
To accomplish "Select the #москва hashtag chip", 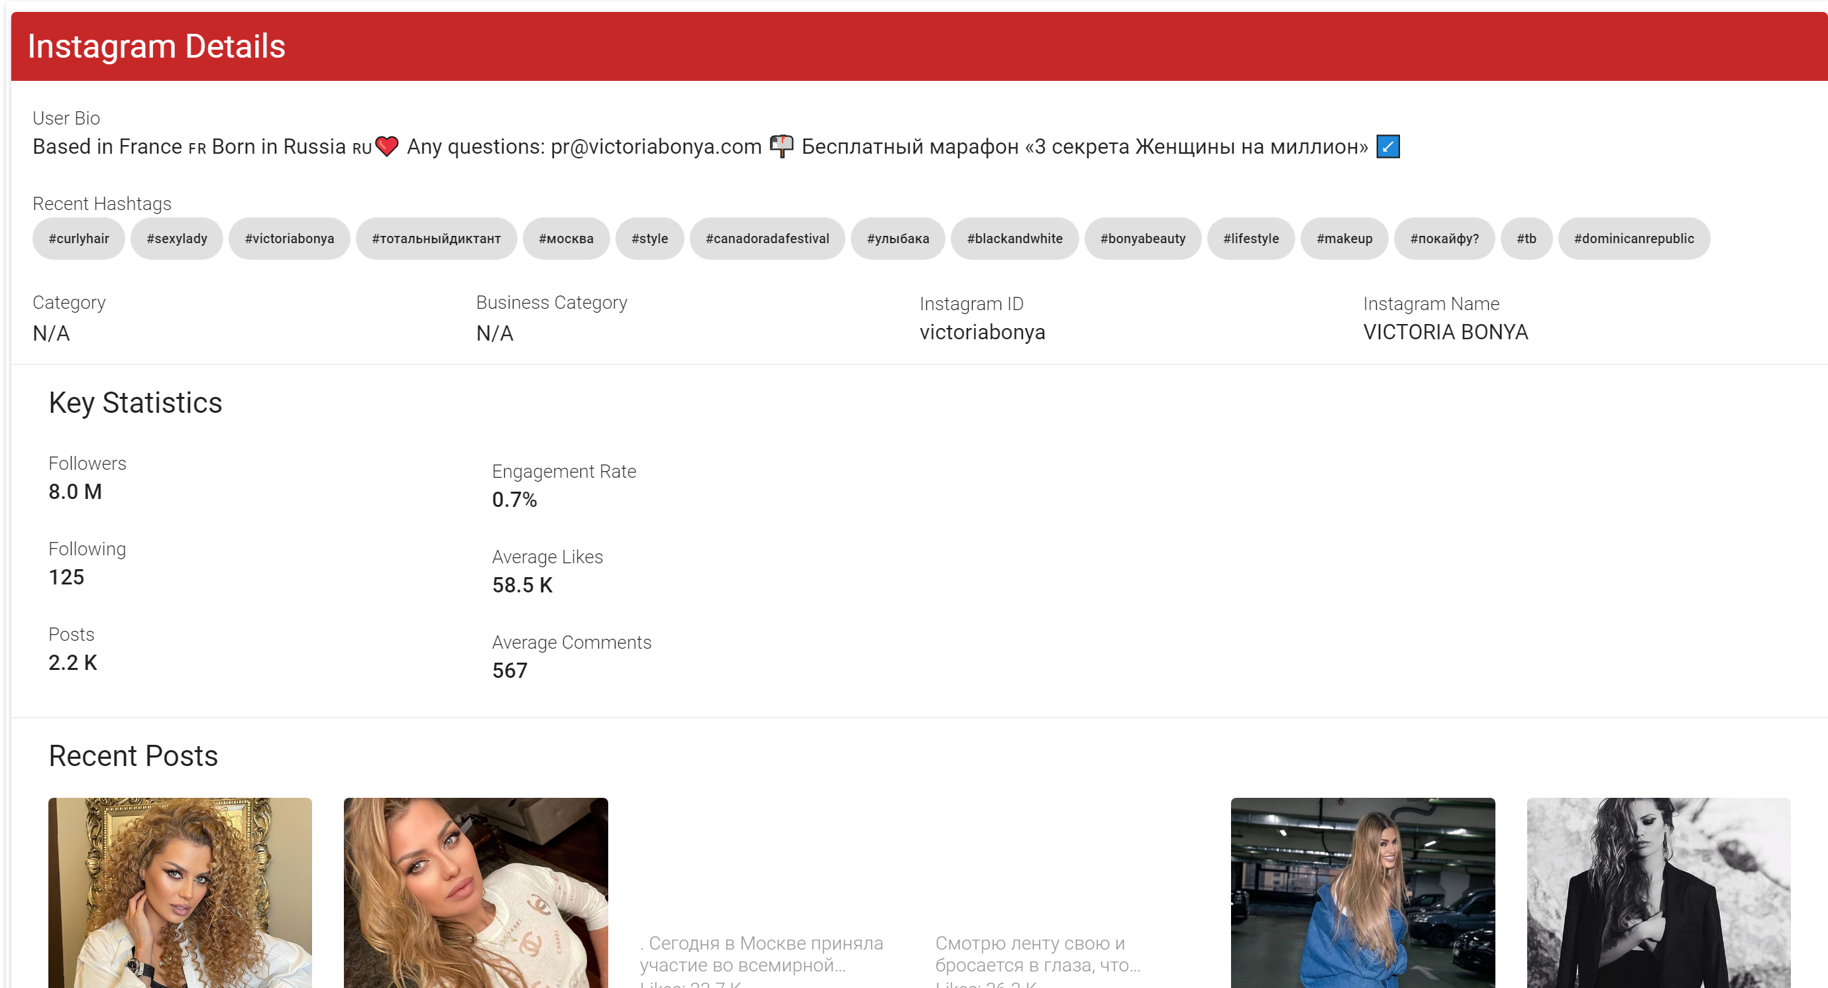I will [566, 239].
